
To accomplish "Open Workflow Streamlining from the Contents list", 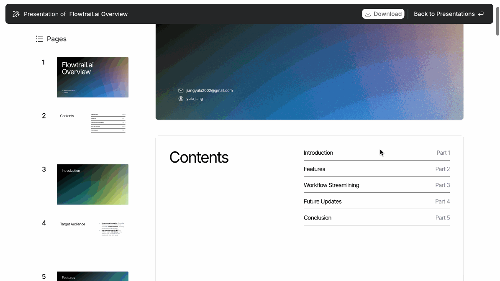I will pyautogui.click(x=377, y=185).
